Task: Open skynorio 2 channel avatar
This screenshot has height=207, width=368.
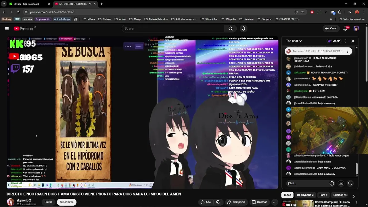Action: [11, 202]
